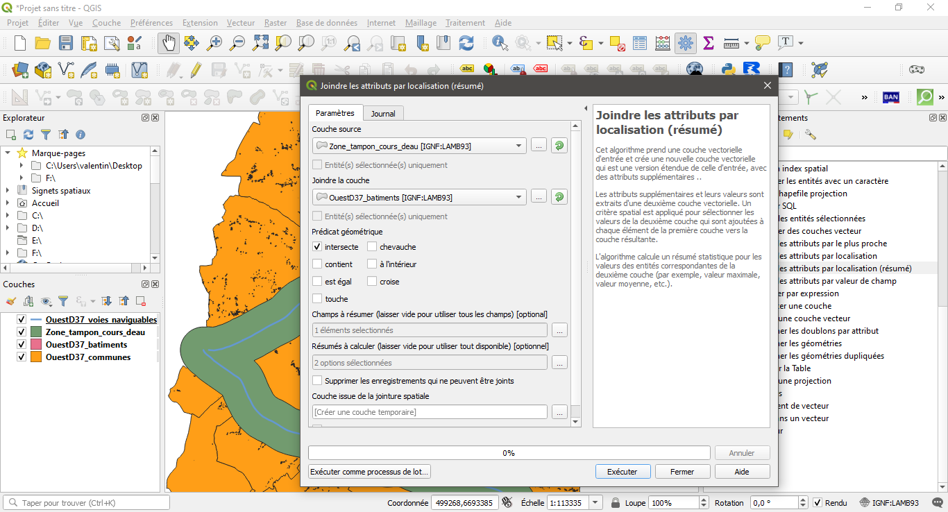Click the Exécuter button
948x512 pixels.
click(x=623, y=472)
